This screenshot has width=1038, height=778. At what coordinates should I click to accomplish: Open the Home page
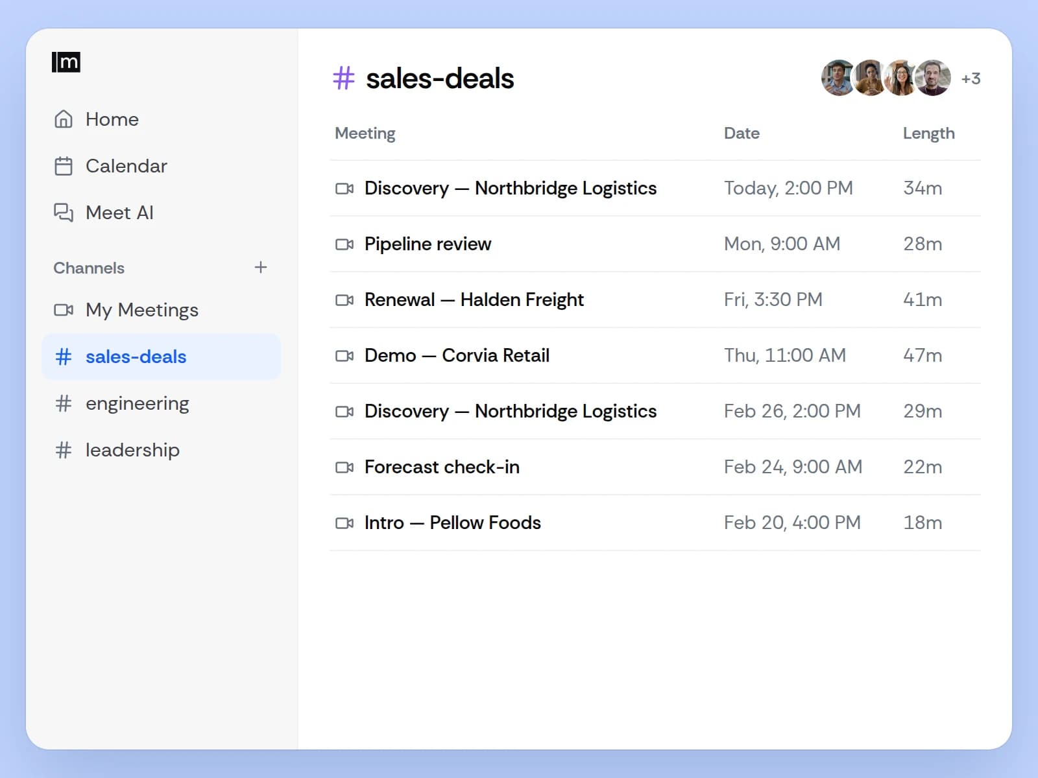point(162,119)
